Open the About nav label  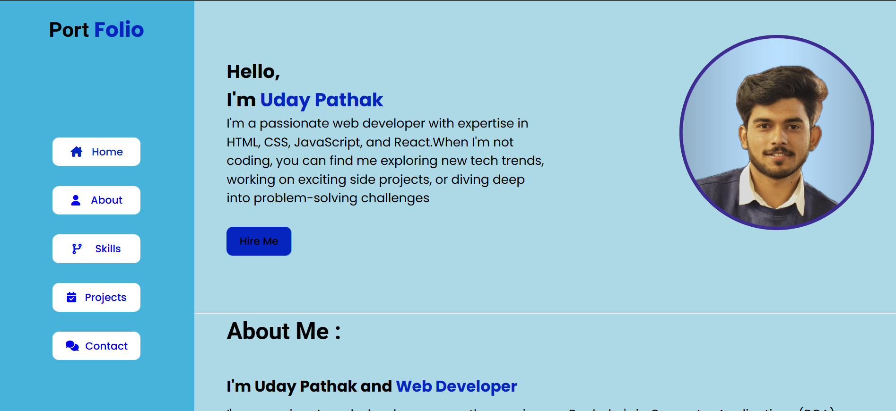[x=107, y=200]
